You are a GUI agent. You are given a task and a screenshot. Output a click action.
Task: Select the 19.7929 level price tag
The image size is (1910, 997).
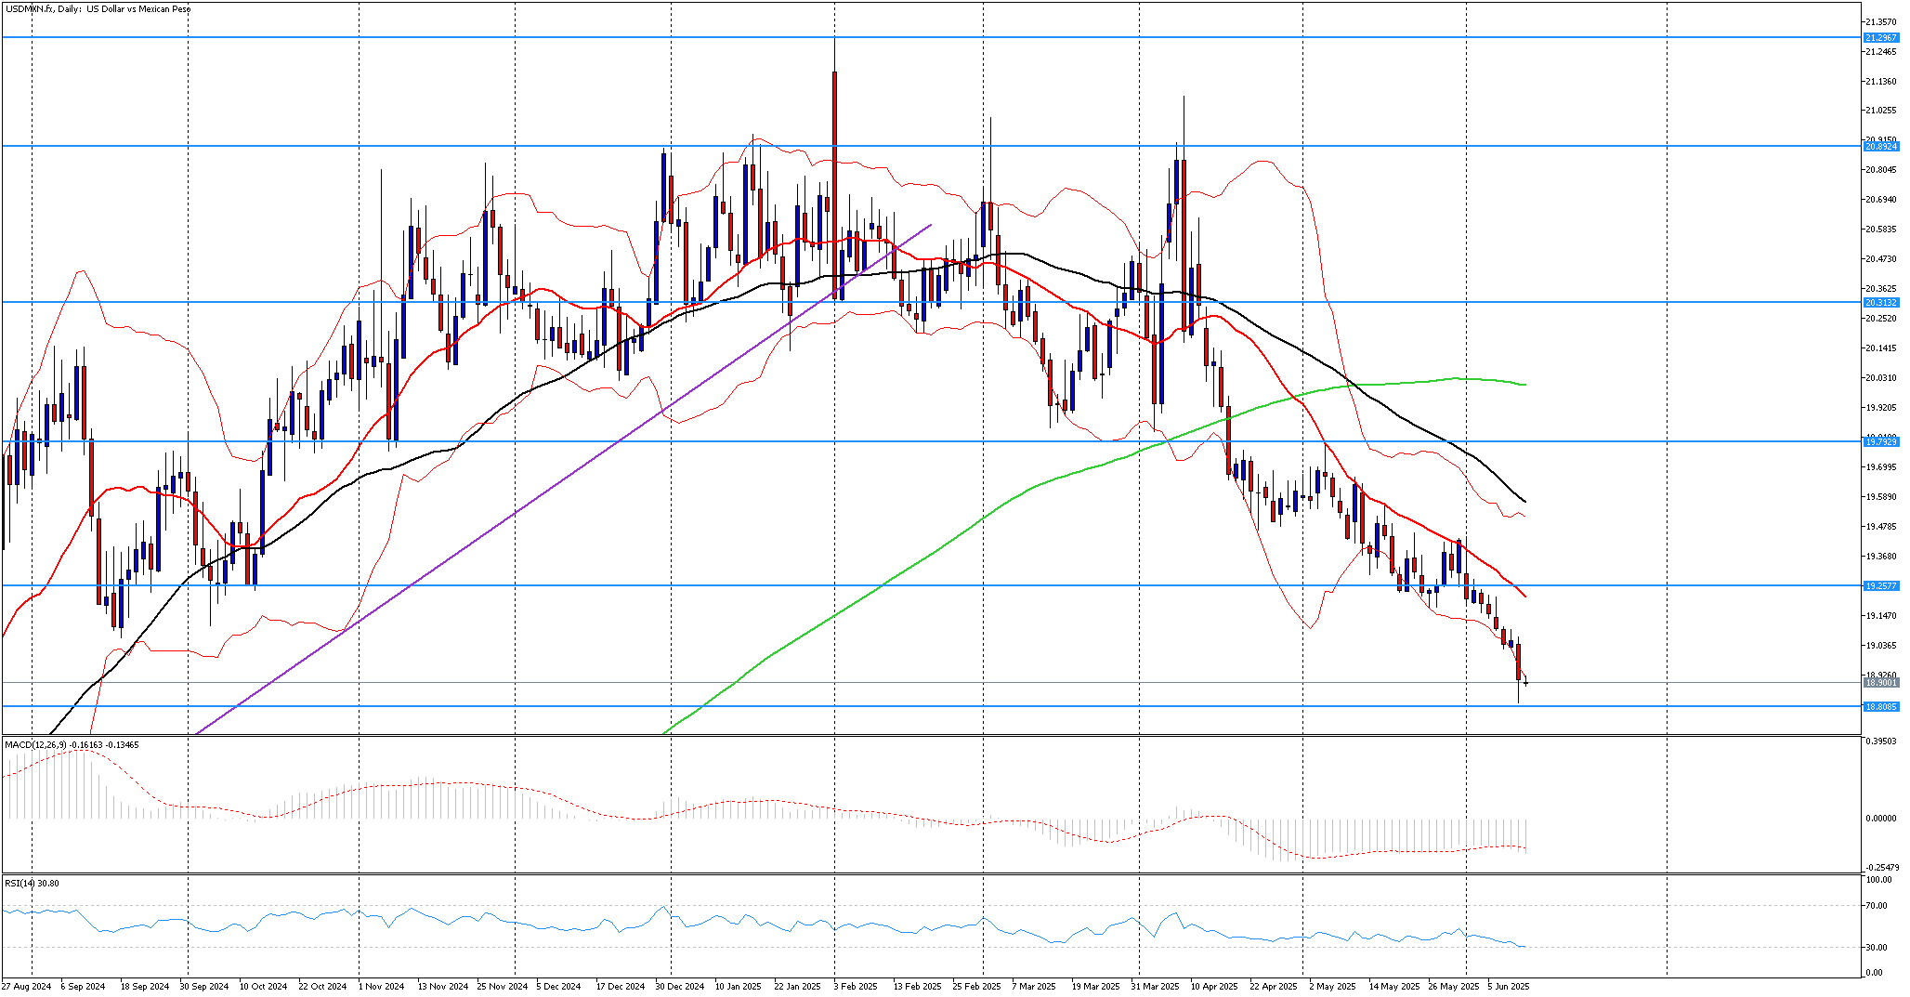[1881, 441]
